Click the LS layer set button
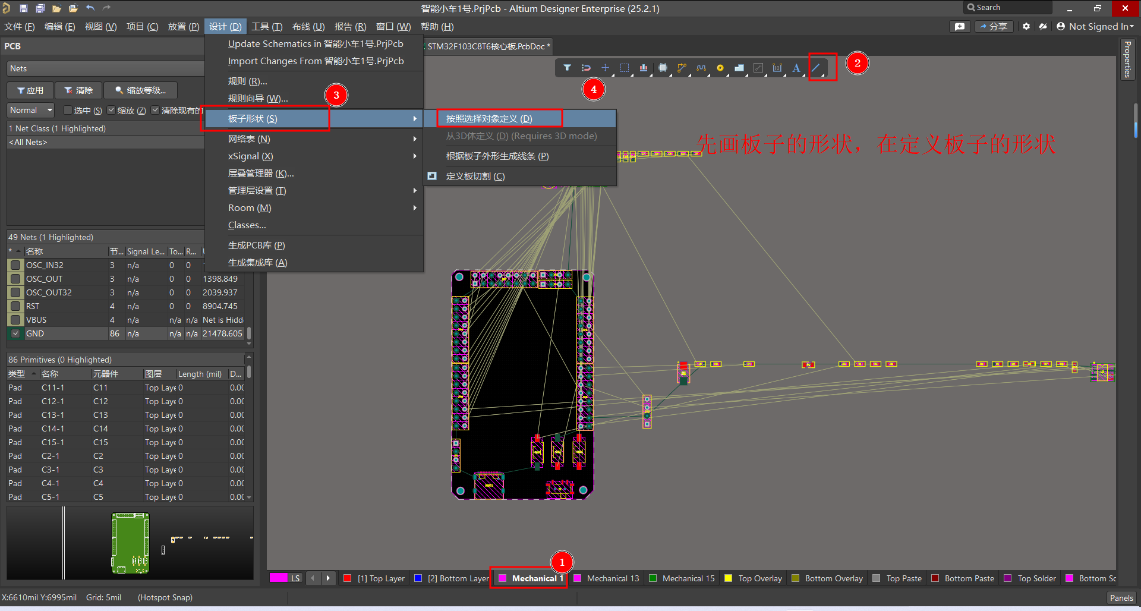Screen dimensions: 1141x611 [x=295, y=578]
